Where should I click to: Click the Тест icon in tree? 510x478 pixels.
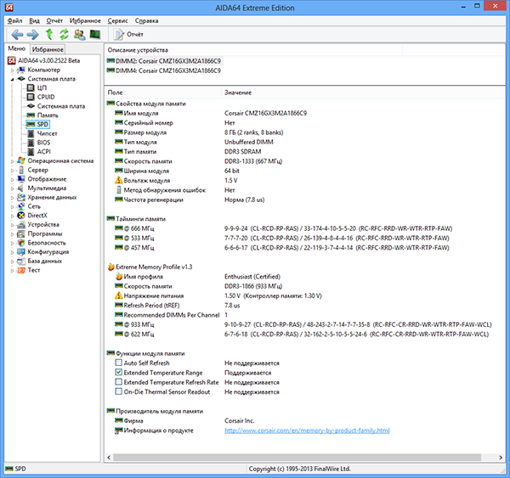21,270
